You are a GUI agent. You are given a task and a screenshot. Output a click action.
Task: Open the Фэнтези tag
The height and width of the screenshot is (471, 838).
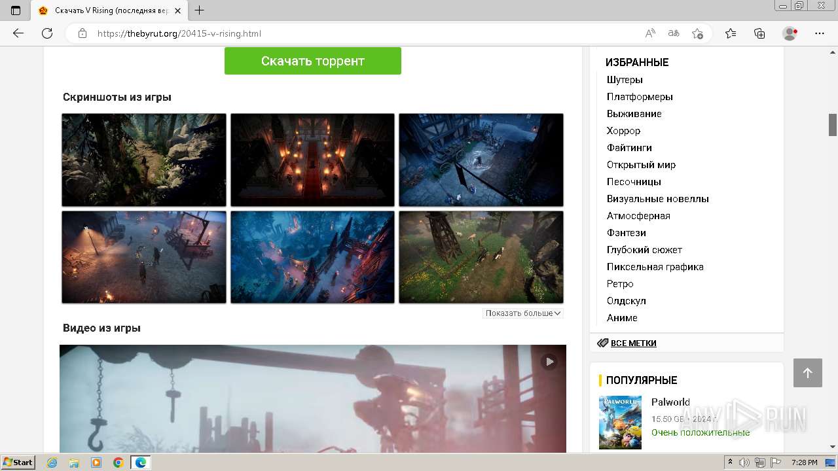coord(627,233)
